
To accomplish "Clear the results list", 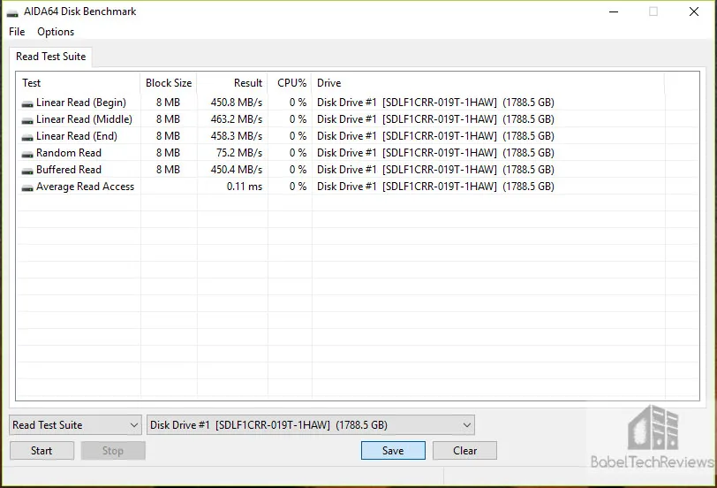I will (464, 451).
